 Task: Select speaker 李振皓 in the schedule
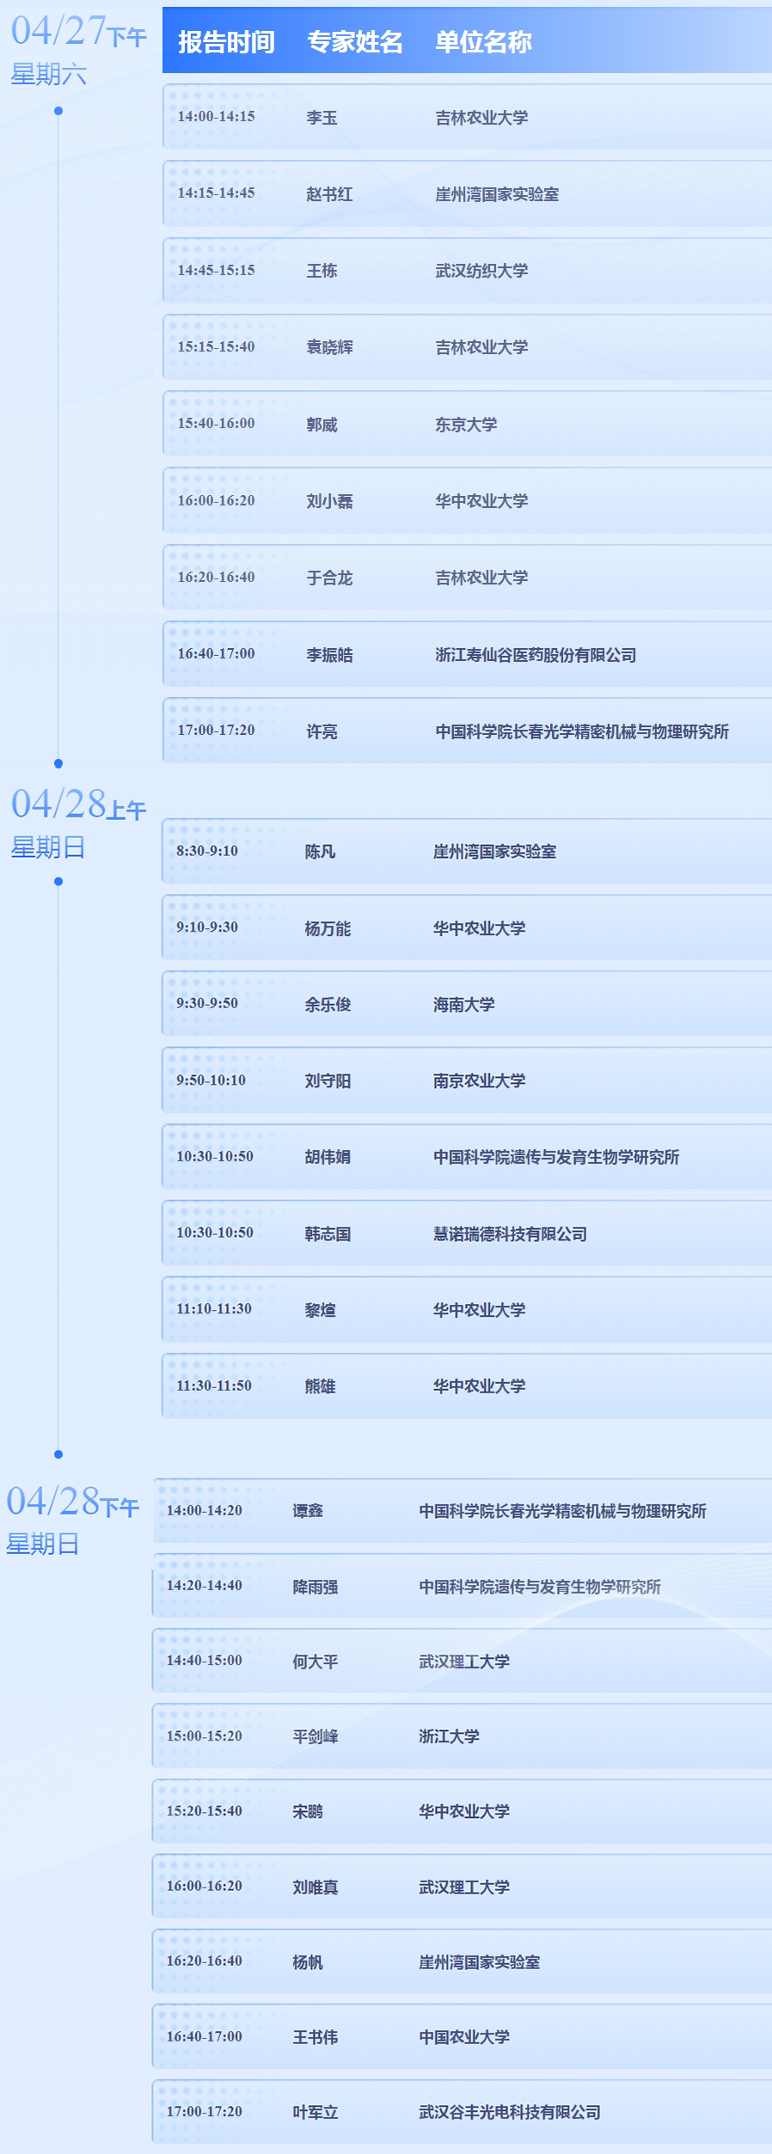point(329,655)
